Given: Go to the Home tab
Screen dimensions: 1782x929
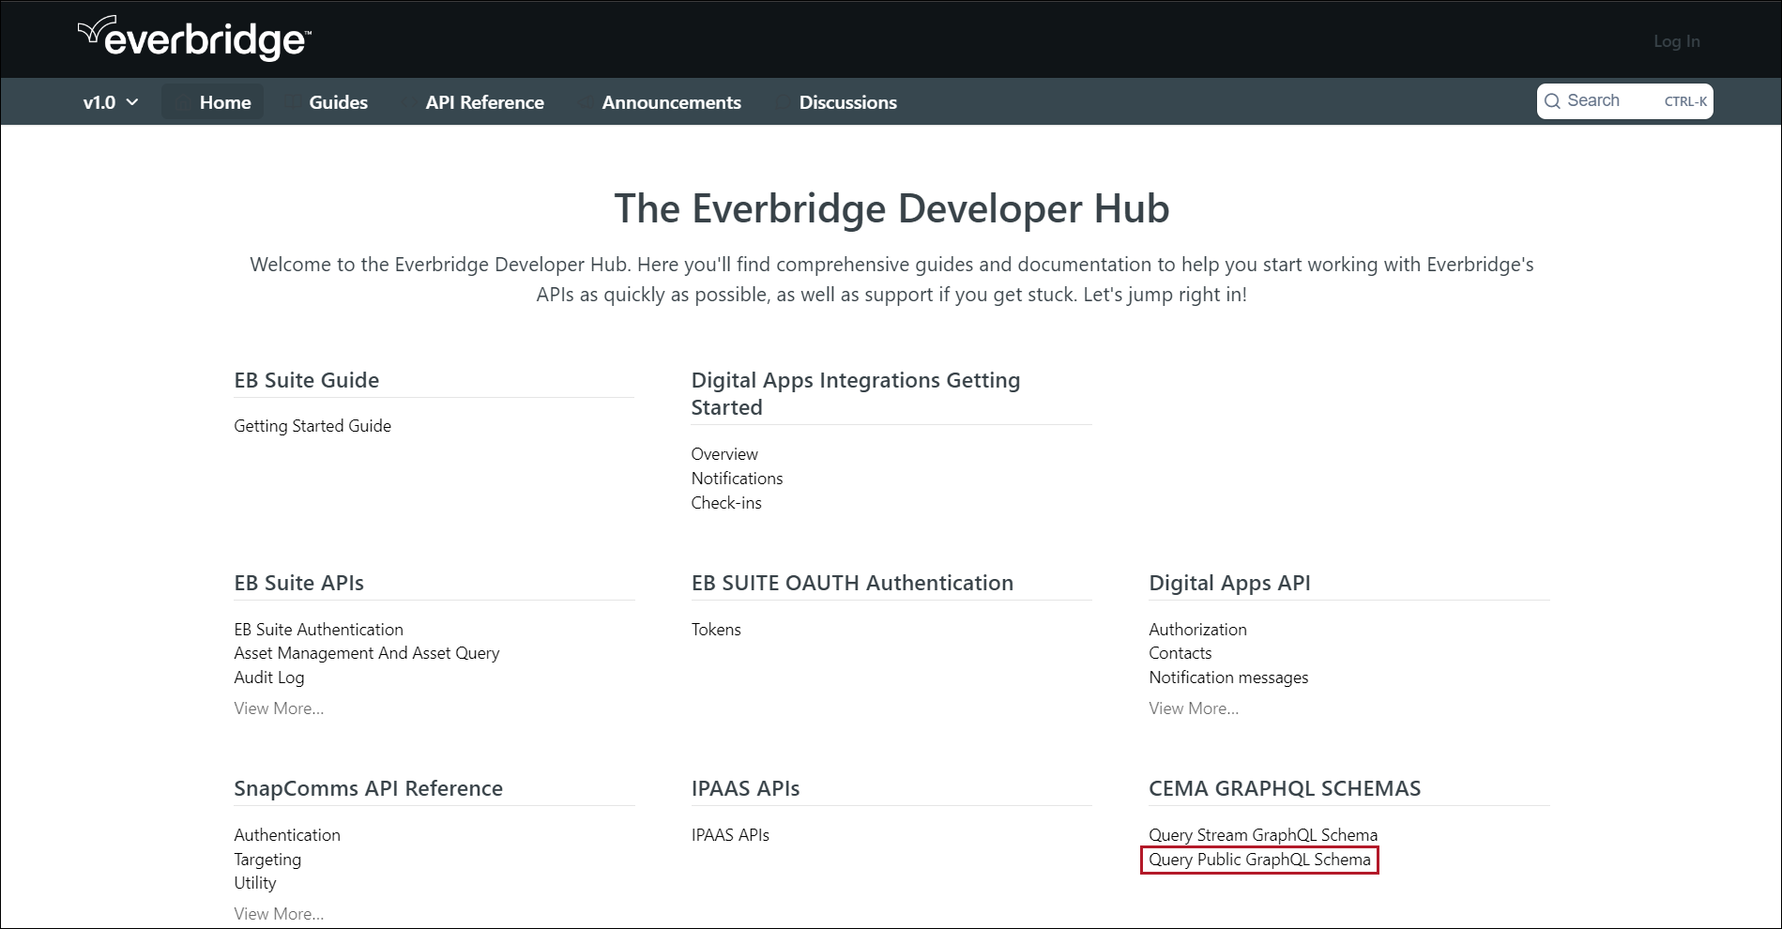Looking at the screenshot, I should (x=213, y=102).
